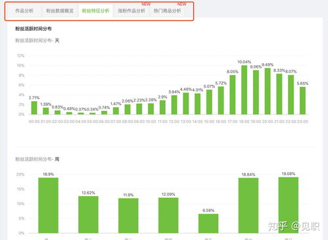Click the 8.33% bar in the daily chart
The image size is (328, 240).
279,94
